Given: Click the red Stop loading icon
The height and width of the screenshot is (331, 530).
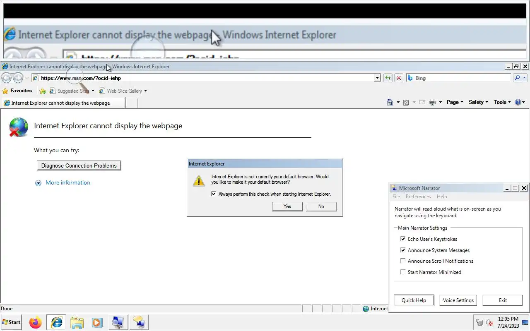Looking at the screenshot, I should click(x=399, y=78).
